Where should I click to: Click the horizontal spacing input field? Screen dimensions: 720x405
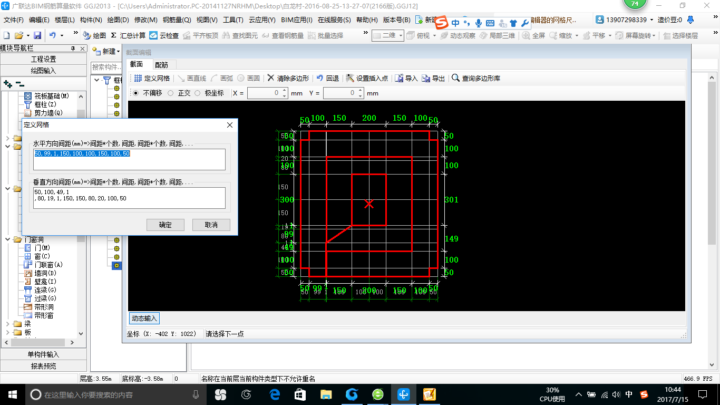tap(129, 159)
